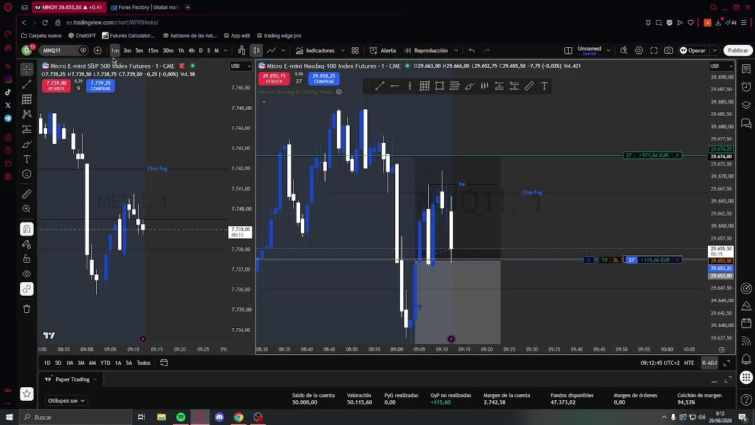Delete drawings with trash icon
The image size is (755, 425).
tap(27, 309)
